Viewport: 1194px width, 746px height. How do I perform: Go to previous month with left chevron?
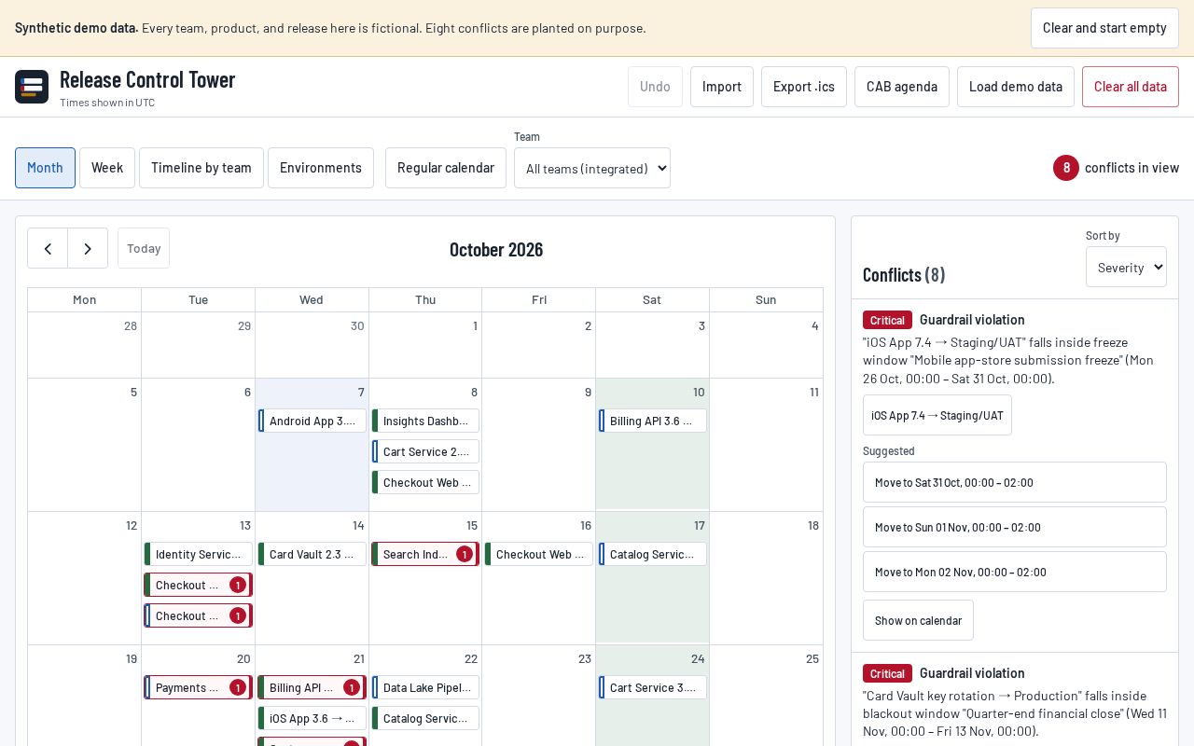[x=48, y=248]
